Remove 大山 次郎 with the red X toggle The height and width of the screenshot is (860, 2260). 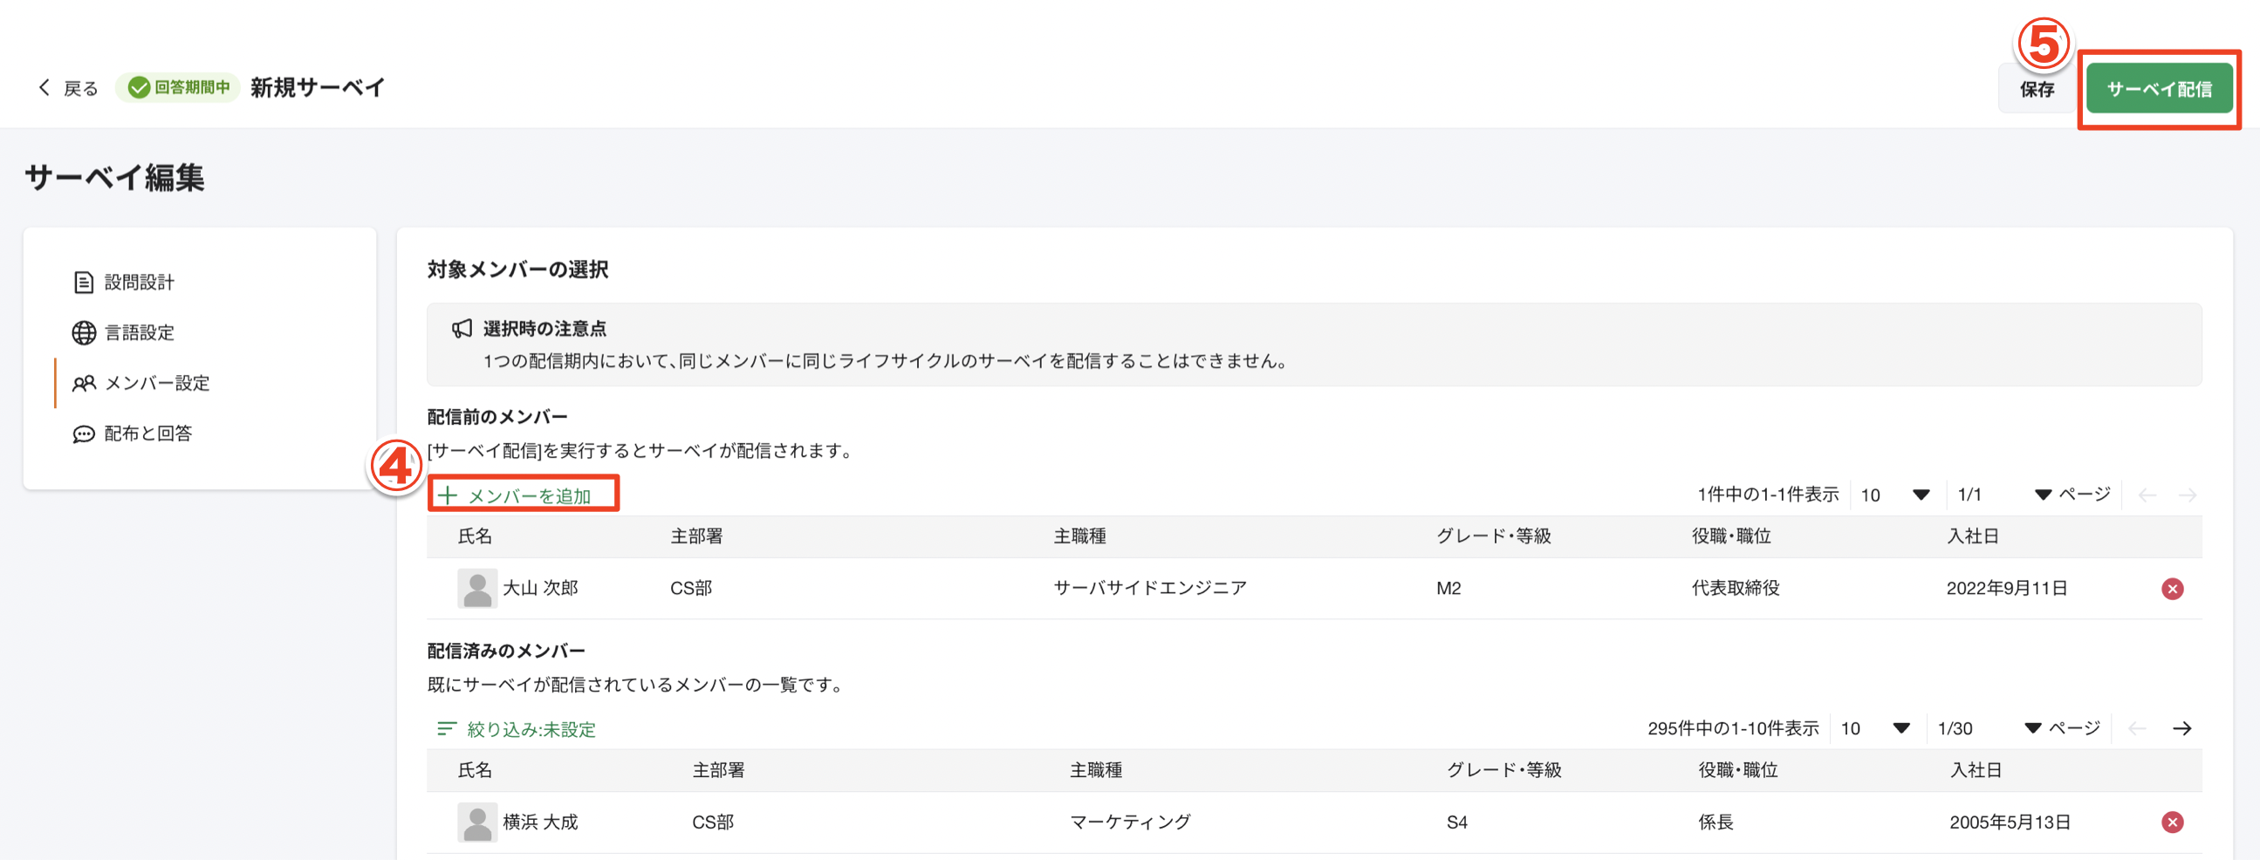[x=2173, y=588]
